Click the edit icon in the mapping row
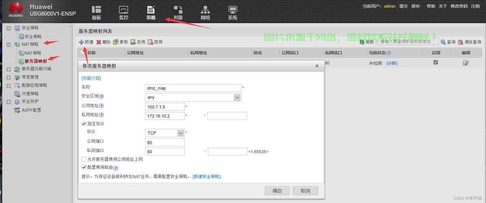This screenshot has width=486, height=203. tap(466, 63)
